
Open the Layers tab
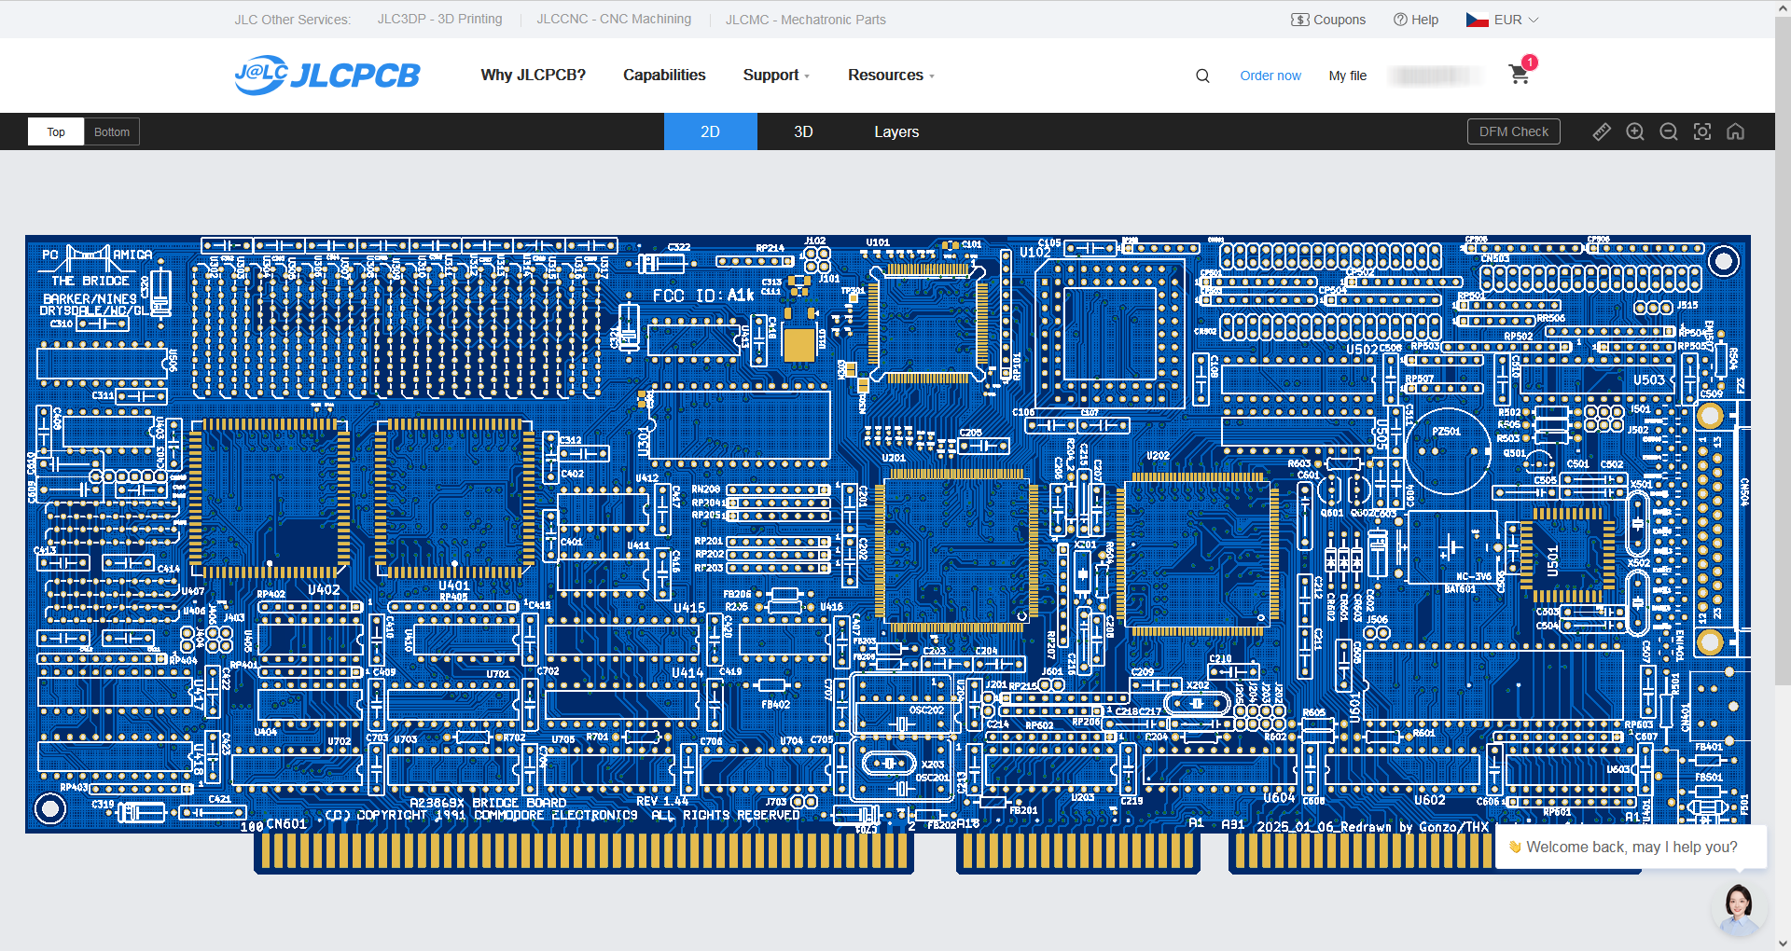pos(896,131)
